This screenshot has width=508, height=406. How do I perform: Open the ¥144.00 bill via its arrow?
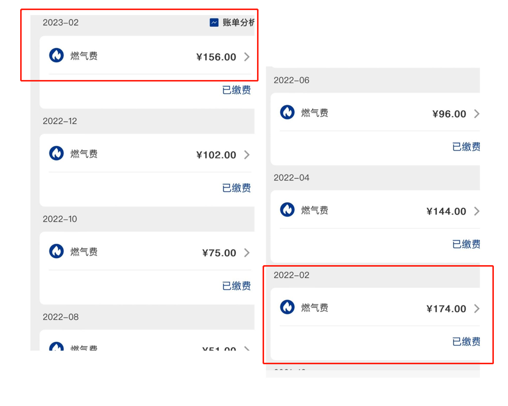click(x=477, y=211)
